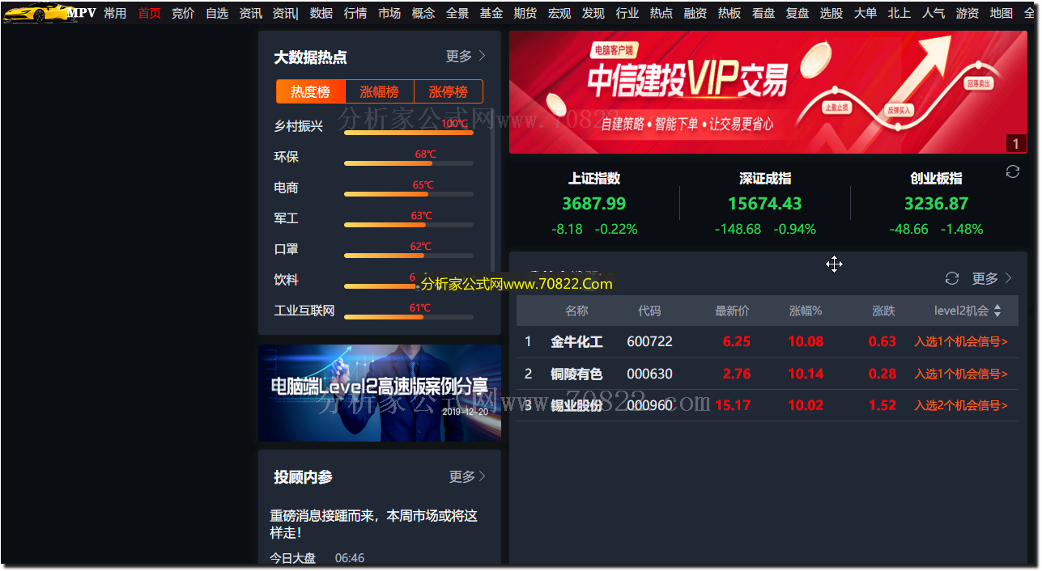The image size is (1042, 571).
Task: Open the Level2高速版案例分享 banner
Action: [380, 393]
